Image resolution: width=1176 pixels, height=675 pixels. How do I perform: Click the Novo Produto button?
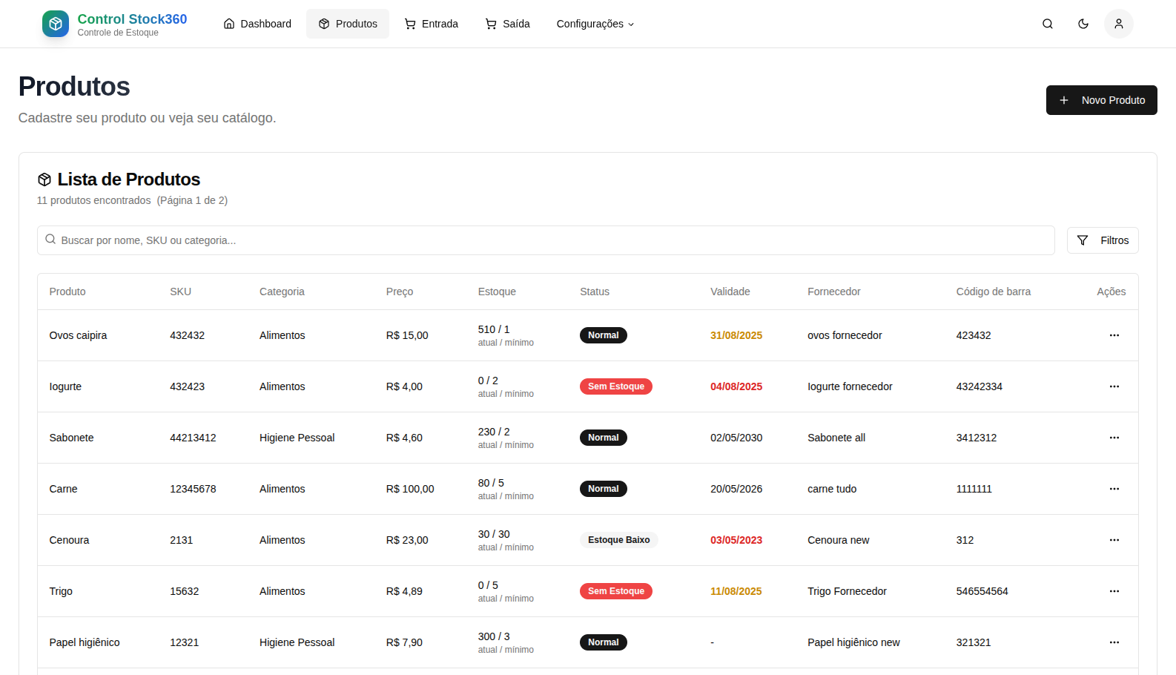(1101, 100)
